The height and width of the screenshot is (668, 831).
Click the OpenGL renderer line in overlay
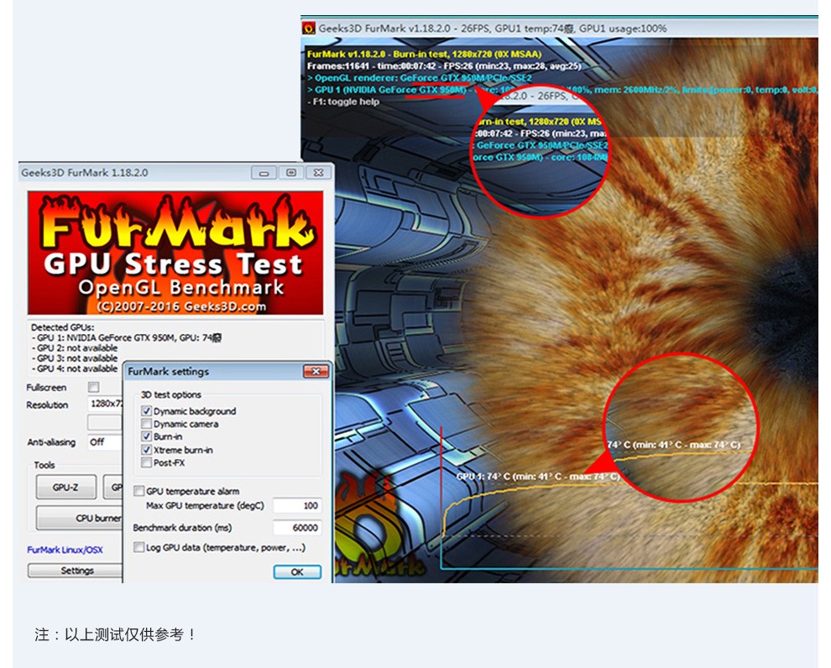[419, 78]
